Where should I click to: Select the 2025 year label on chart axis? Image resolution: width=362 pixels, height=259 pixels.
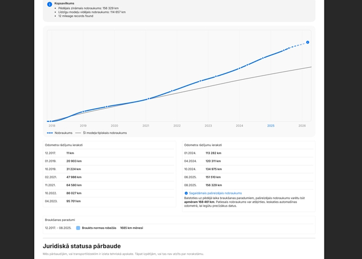pyautogui.click(x=271, y=126)
